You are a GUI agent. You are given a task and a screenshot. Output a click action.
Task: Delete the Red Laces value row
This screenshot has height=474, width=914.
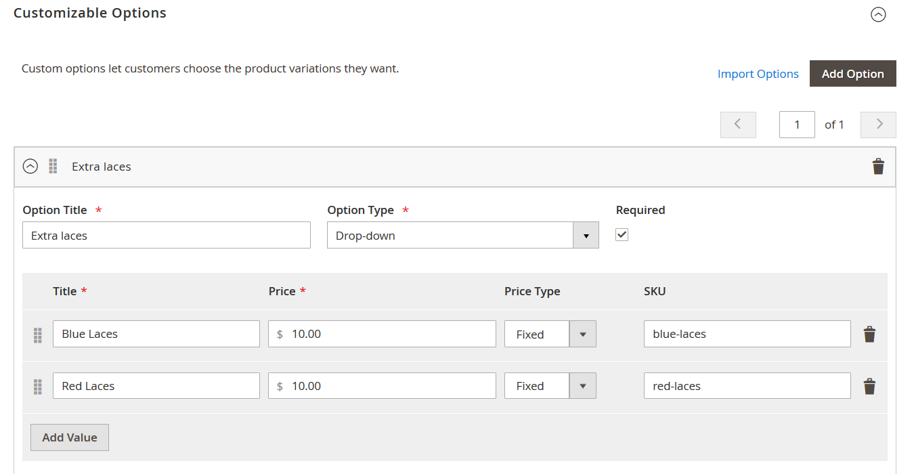click(x=870, y=387)
